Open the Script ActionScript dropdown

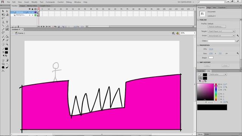pos(221,36)
